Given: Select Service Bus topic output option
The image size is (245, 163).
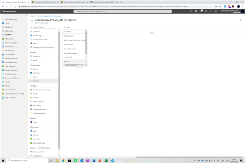Looking at the screenshot, I should pos(74,49).
